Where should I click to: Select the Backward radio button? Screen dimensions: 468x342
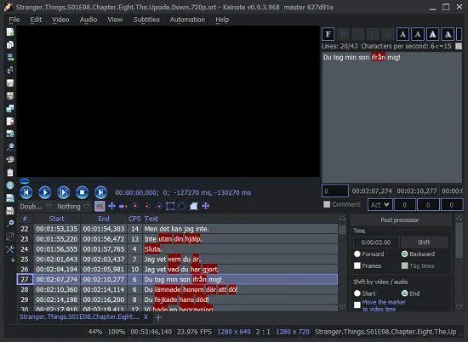pos(405,254)
